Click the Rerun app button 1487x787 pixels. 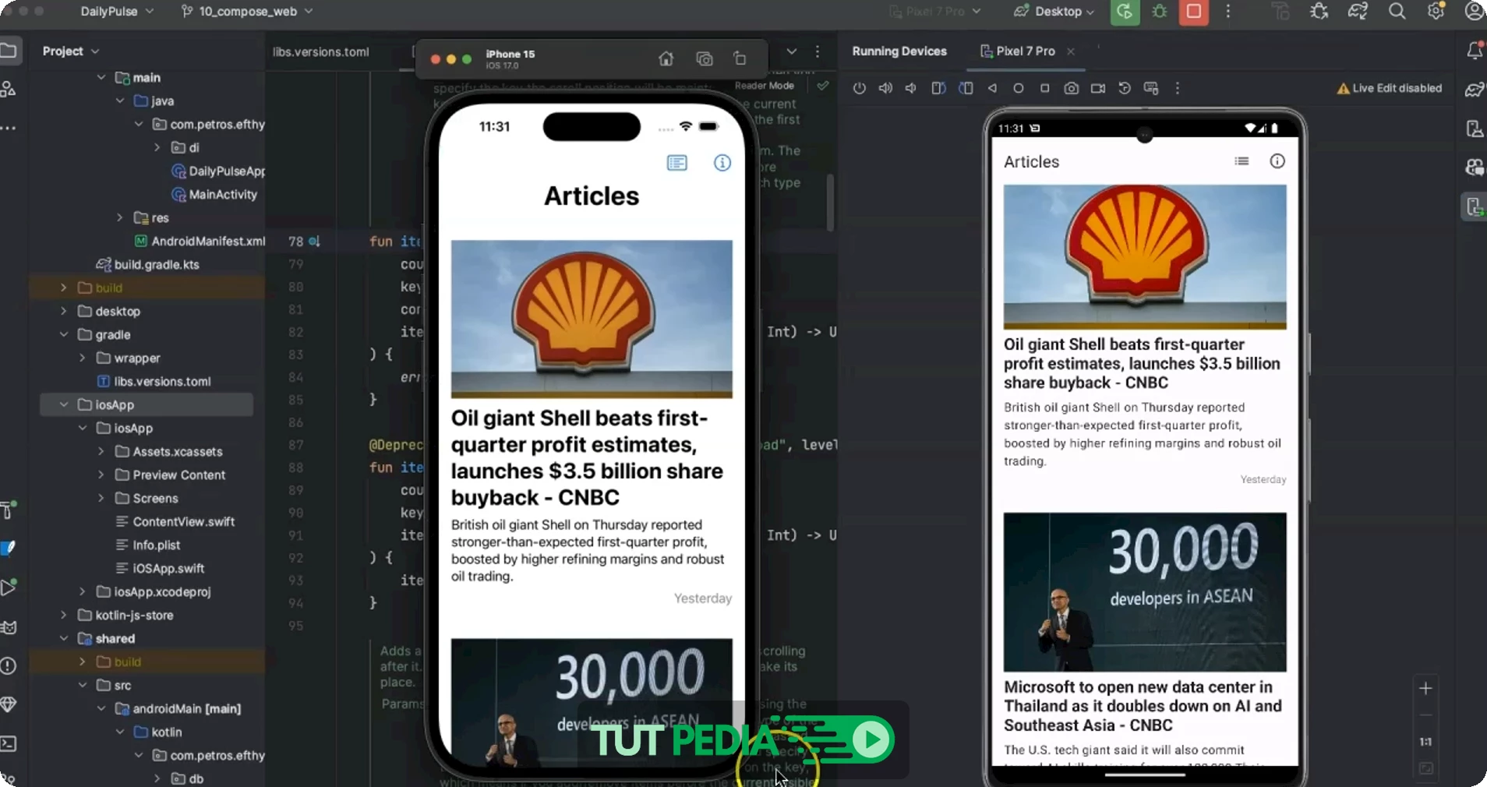pyautogui.click(x=1125, y=12)
